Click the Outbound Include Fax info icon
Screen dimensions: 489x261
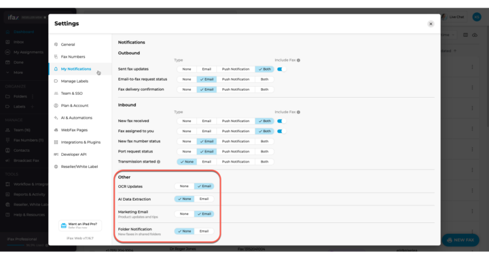tap(298, 60)
